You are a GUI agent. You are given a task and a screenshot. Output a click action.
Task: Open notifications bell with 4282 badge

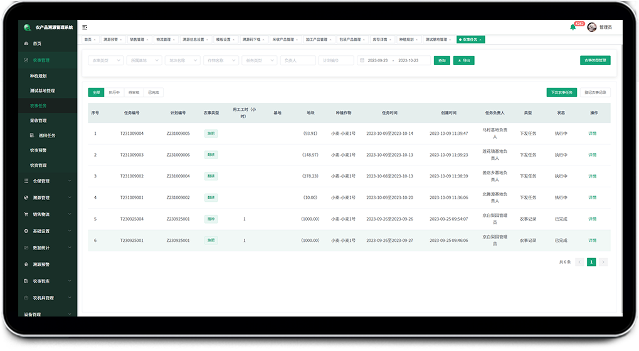point(573,28)
